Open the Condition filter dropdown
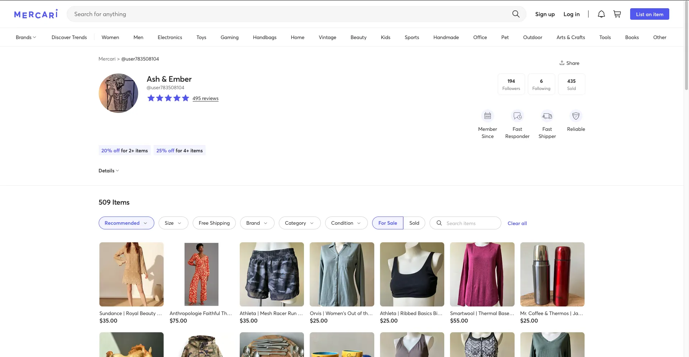 (346, 223)
